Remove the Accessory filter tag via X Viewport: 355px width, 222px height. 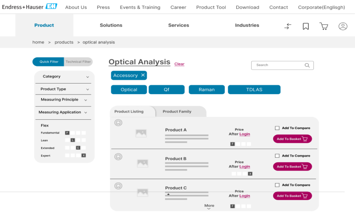tap(143, 75)
